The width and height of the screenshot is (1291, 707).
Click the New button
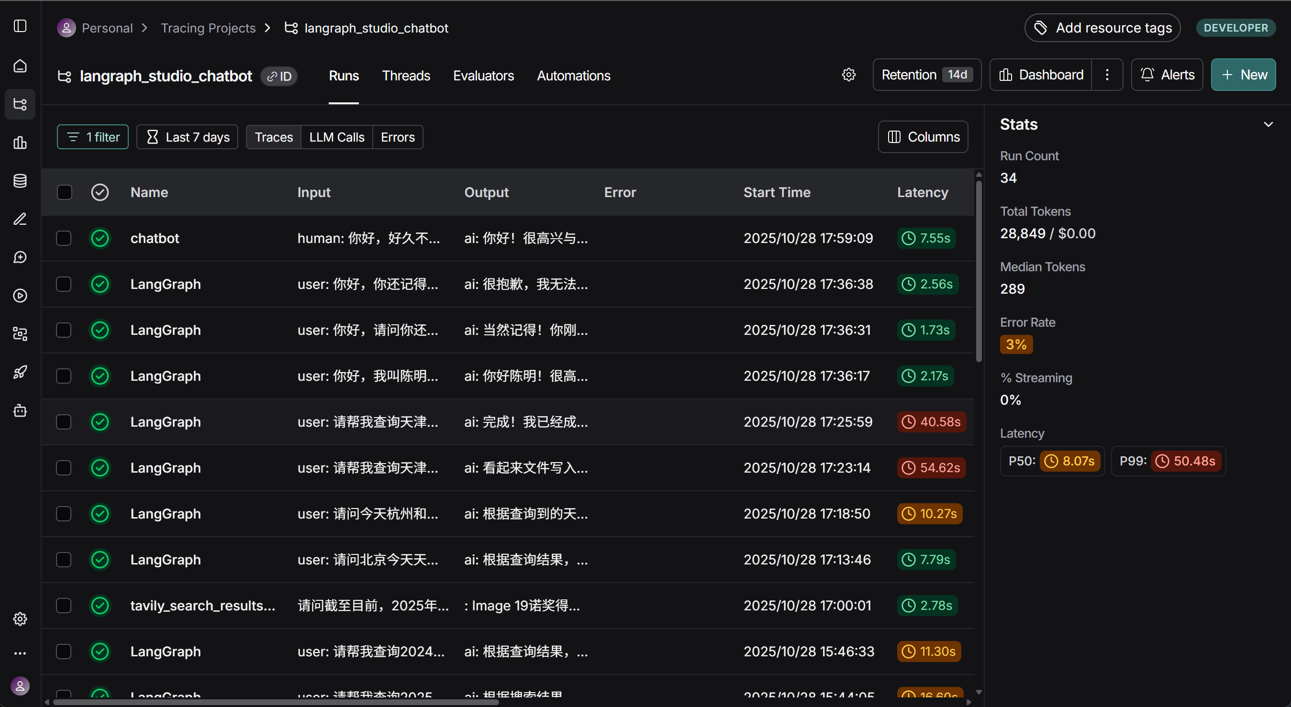tap(1244, 75)
